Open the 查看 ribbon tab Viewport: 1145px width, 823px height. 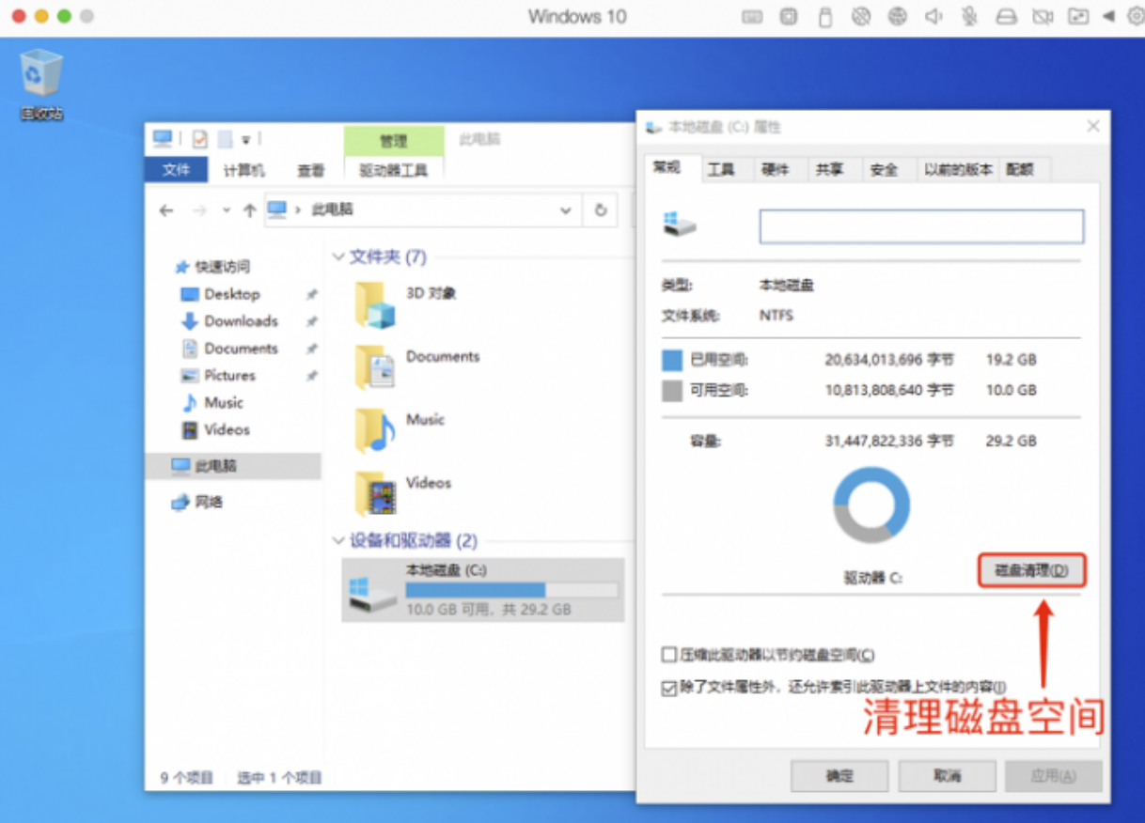[311, 171]
